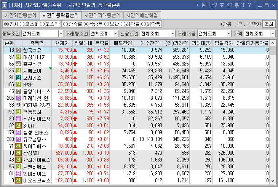Click the table scrollbar down arrow
The image size is (278, 187).
273,181
